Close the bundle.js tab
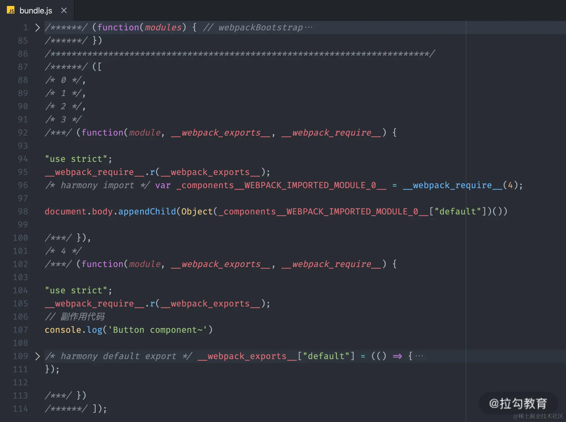This screenshot has width=566, height=422. coord(64,10)
